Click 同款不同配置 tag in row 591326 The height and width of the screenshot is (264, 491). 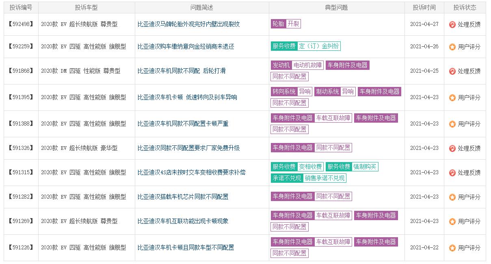[333, 148]
